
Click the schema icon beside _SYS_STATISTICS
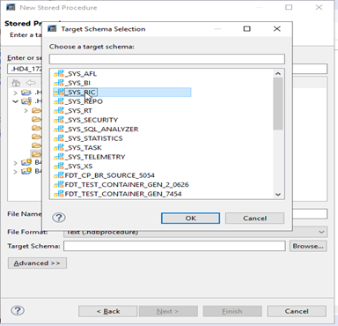click(x=59, y=138)
